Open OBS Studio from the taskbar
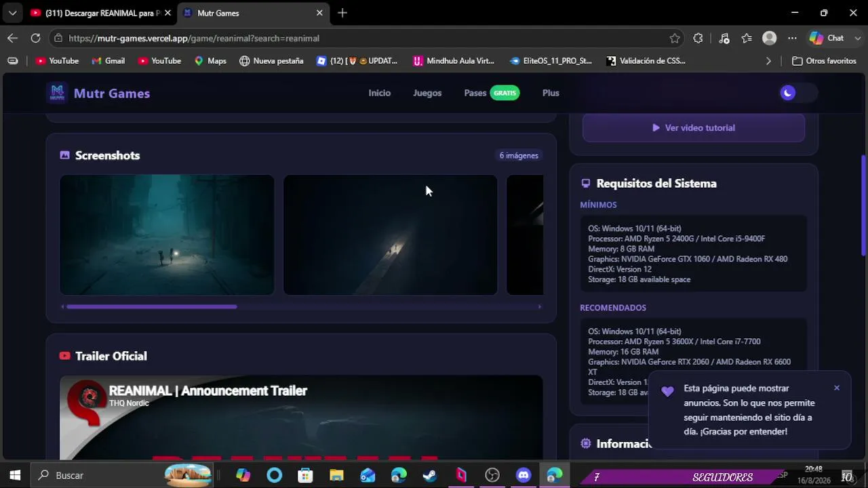 pyautogui.click(x=492, y=475)
